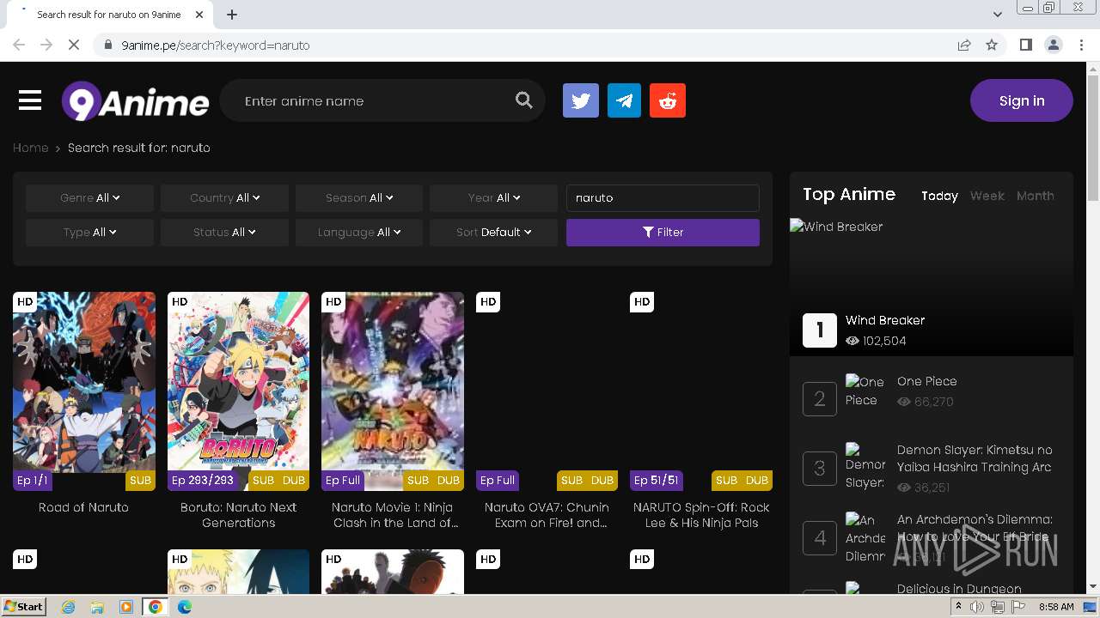1100x618 pixels.
Task: Open the Twitter social link
Action: [x=581, y=100]
